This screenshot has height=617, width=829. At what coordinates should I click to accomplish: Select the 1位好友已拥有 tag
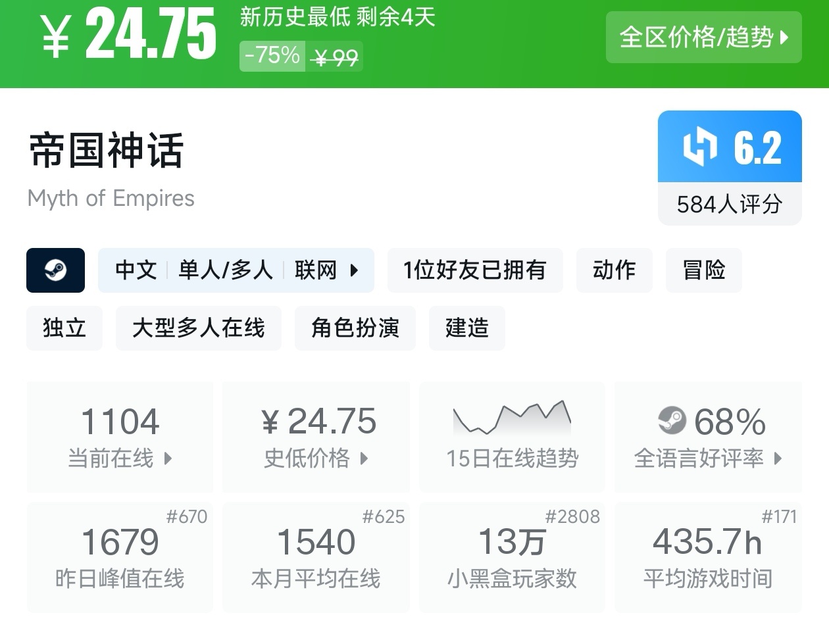tap(475, 270)
